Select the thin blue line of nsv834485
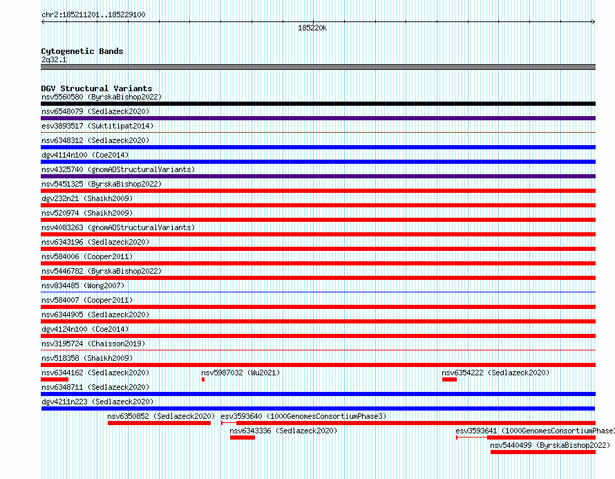 pyautogui.click(x=318, y=292)
